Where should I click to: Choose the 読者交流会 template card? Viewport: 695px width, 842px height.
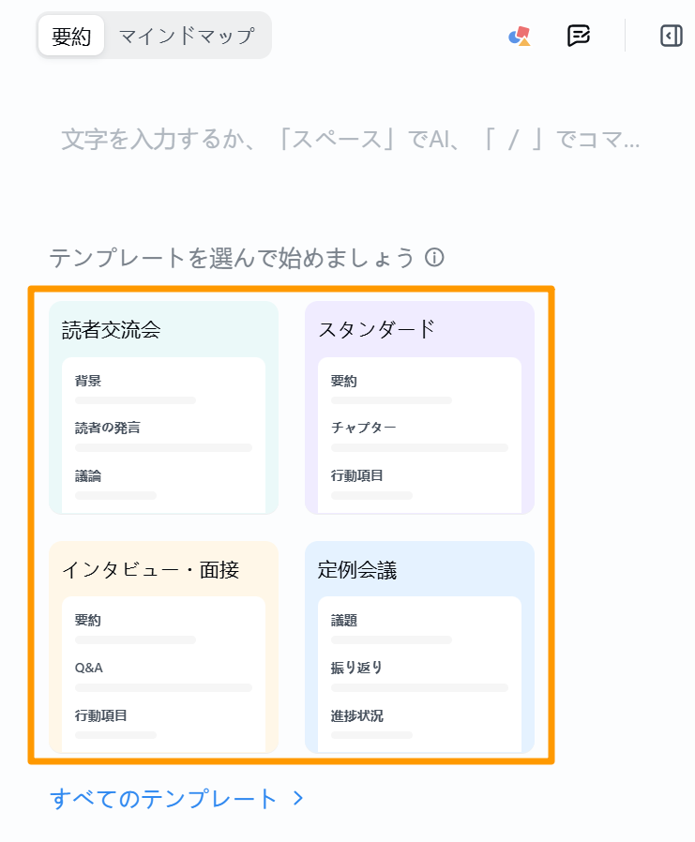click(x=163, y=408)
